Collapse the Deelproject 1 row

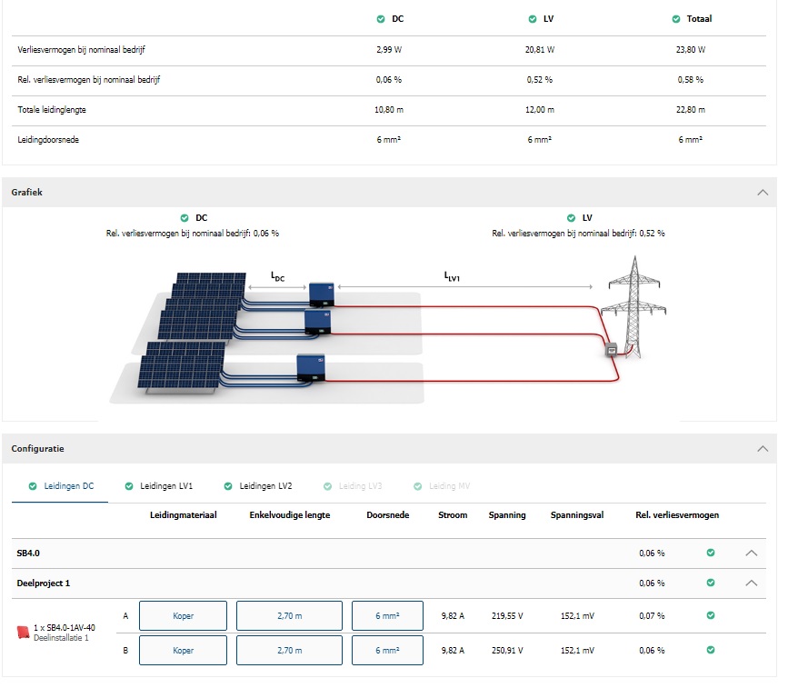point(752,583)
